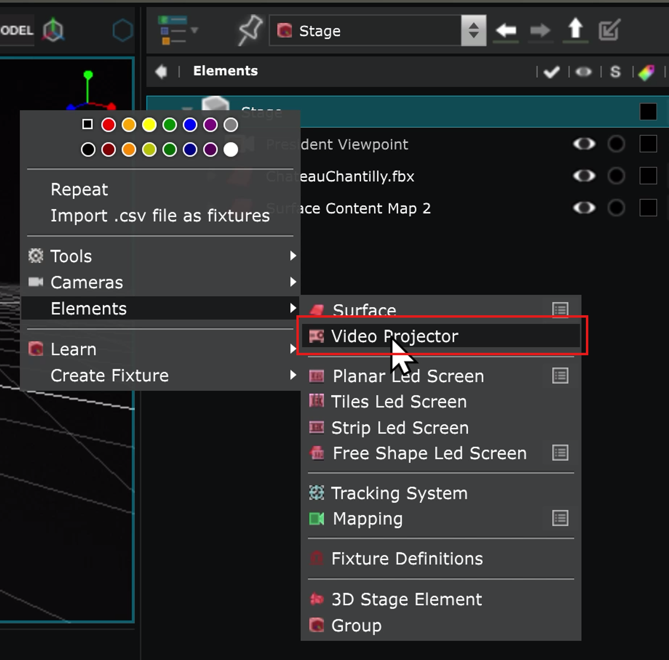This screenshot has width=669, height=660.
Task: Expand the Create Fixture submenu arrow
Action: tap(293, 375)
